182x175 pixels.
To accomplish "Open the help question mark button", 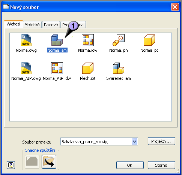I will pos(11,165).
